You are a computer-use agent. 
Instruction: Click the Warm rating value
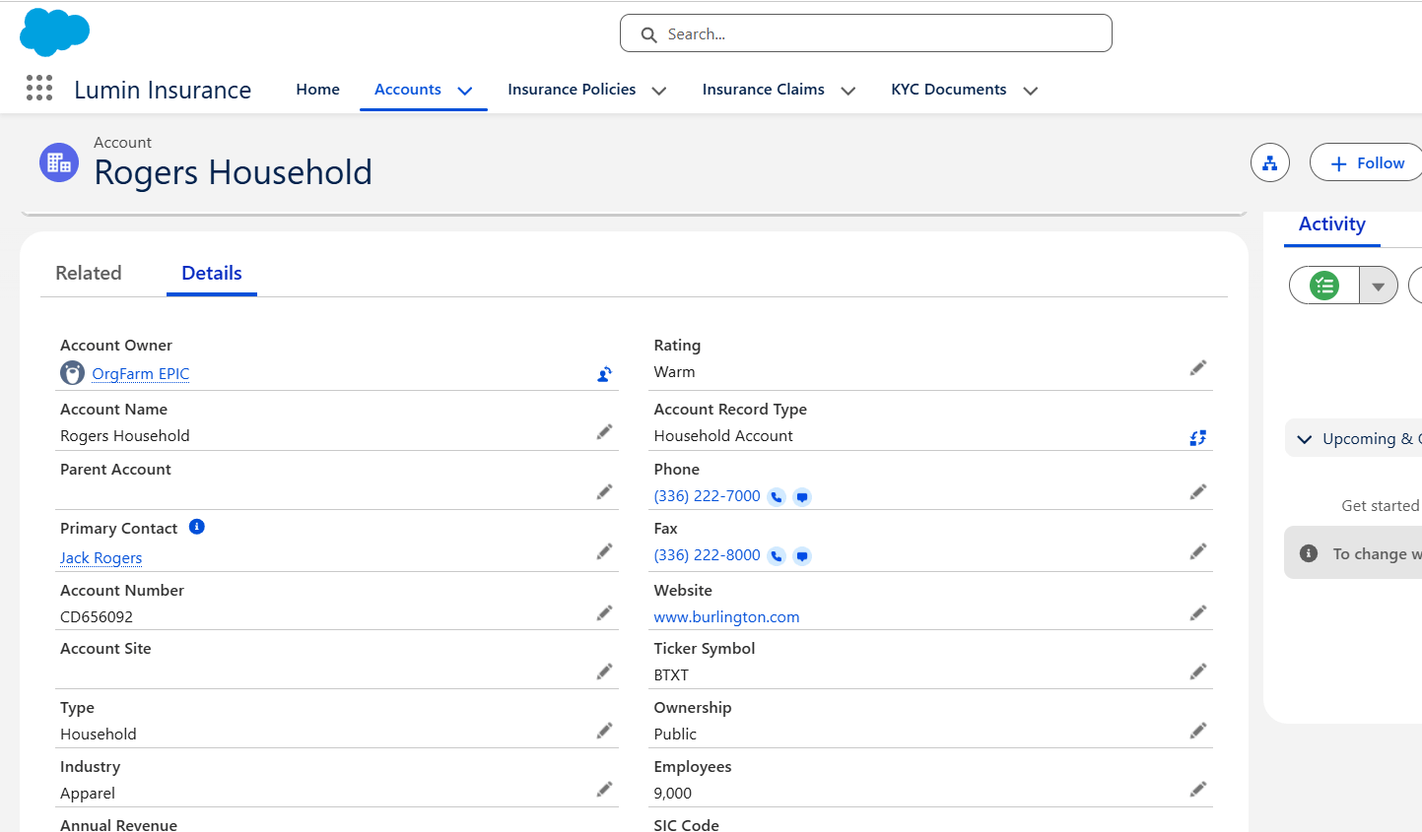pos(675,372)
